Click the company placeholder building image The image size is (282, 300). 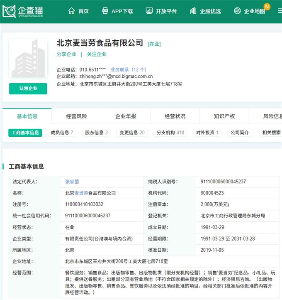click(28, 58)
